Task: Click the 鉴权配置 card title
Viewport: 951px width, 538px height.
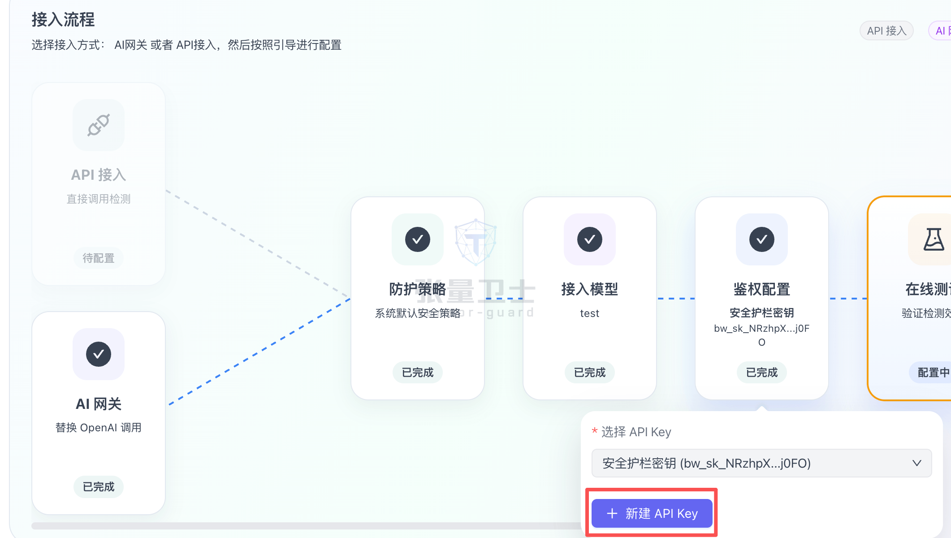Action: click(762, 289)
